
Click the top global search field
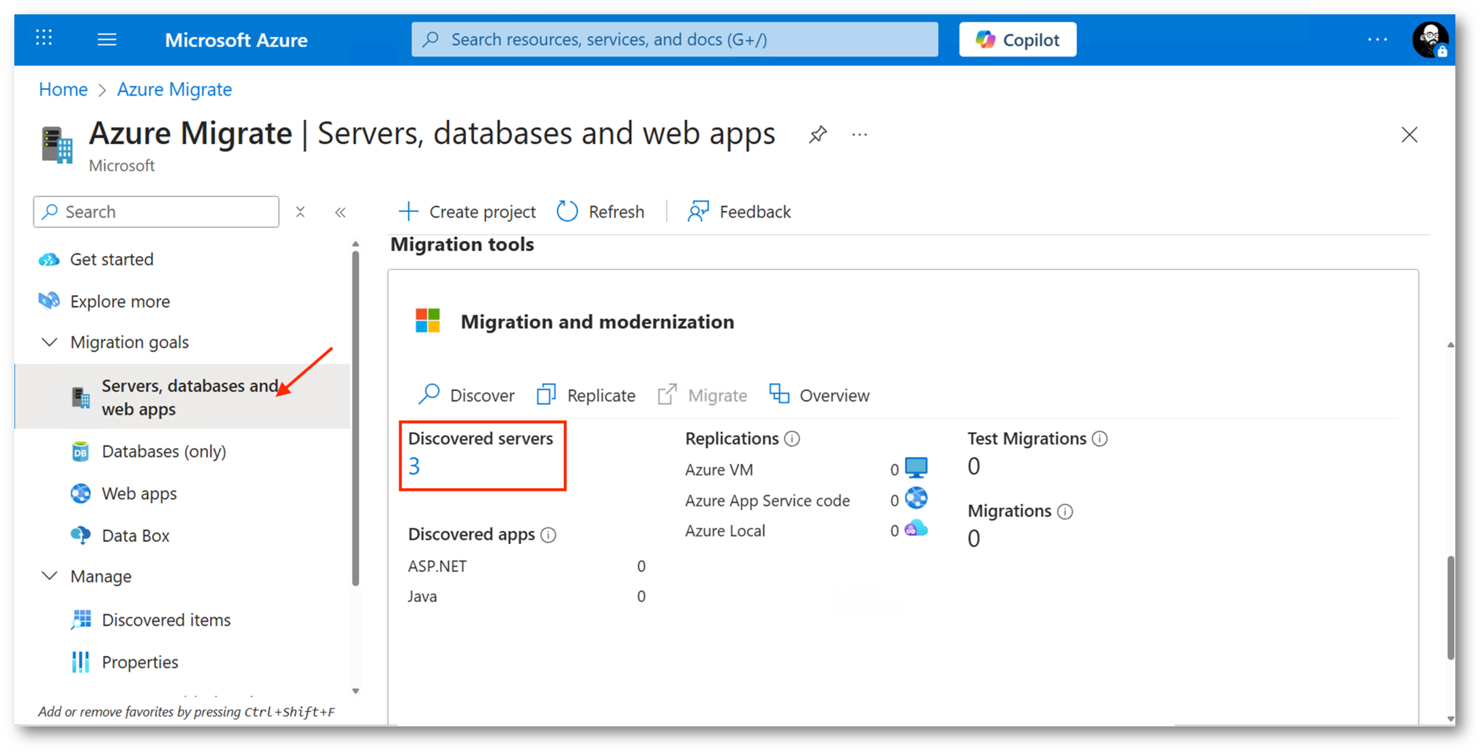coord(674,40)
